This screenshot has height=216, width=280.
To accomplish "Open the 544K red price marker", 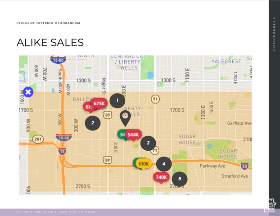I will pos(133,135).
